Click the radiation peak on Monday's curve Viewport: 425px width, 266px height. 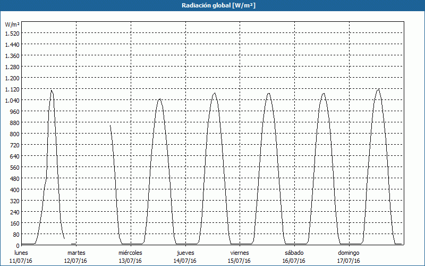pos(52,90)
